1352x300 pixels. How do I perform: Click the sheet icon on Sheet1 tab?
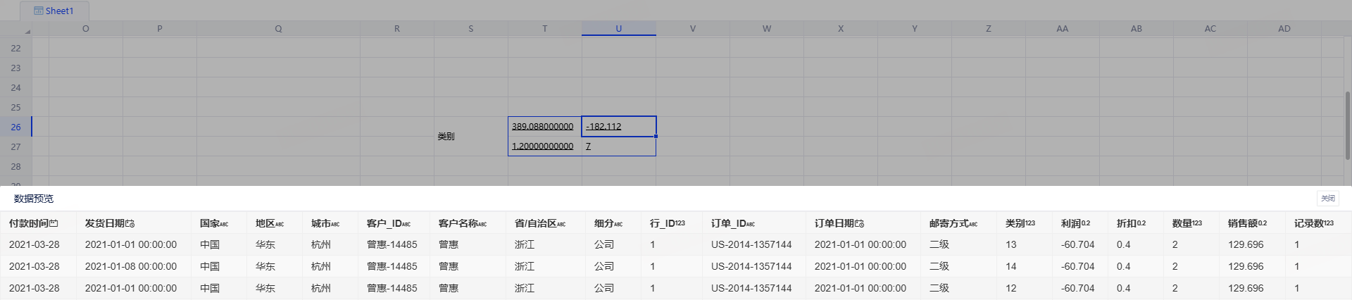click(39, 11)
